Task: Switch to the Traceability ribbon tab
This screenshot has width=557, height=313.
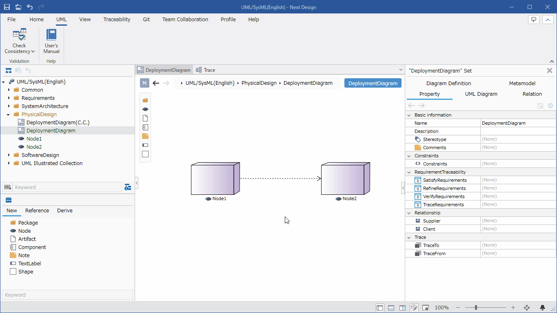Action: (x=117, y=19)
